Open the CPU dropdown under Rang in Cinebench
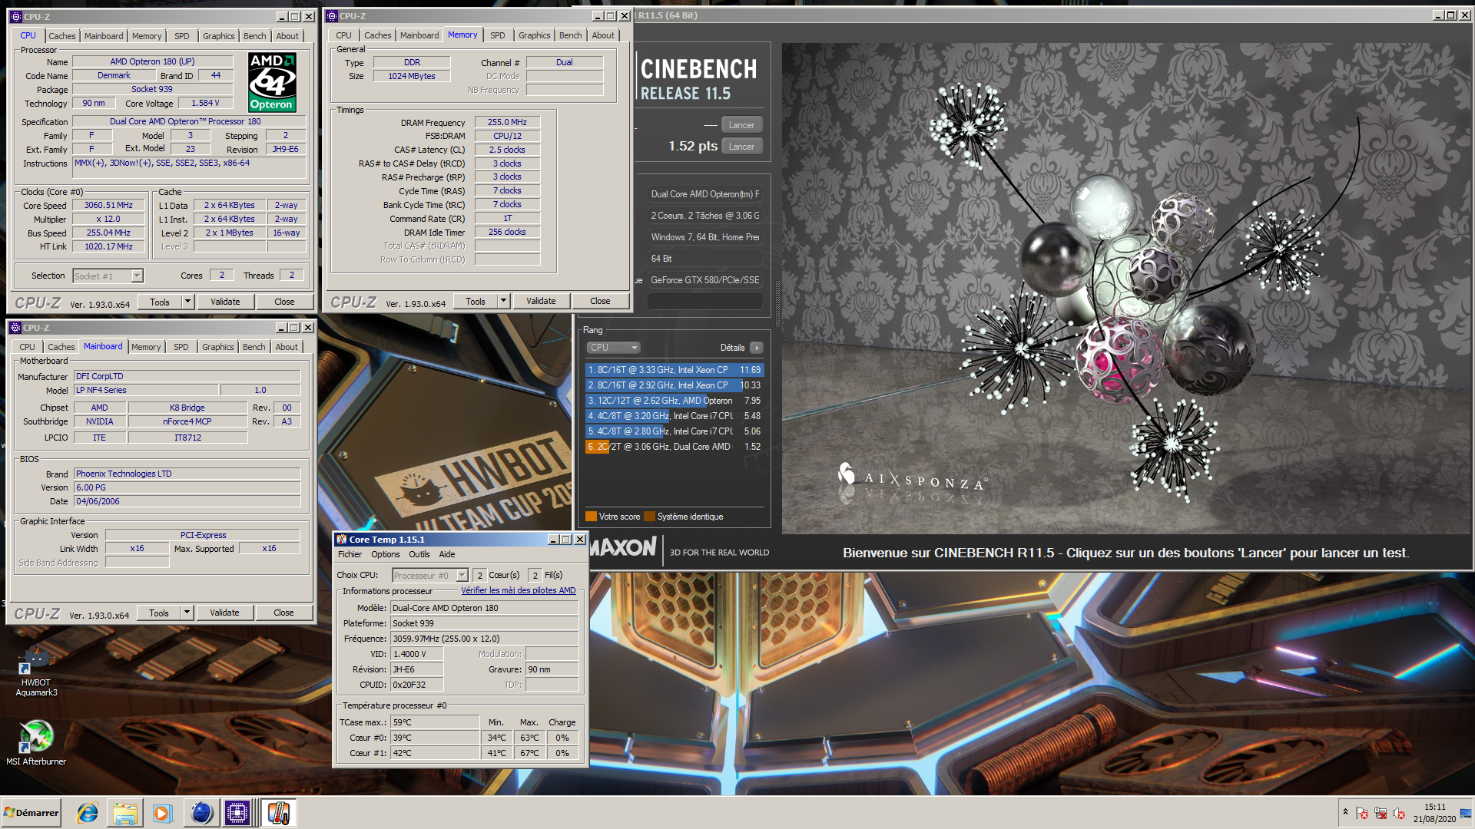This screenshot has height=829, width=1475. [613, 348]
